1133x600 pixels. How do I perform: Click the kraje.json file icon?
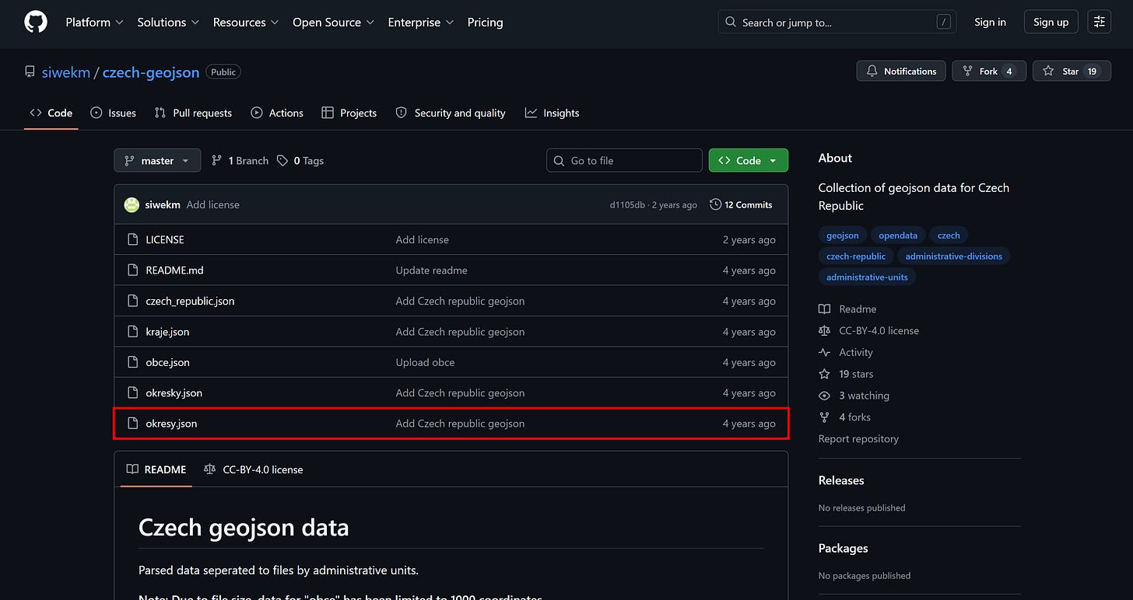click(132, 332)
